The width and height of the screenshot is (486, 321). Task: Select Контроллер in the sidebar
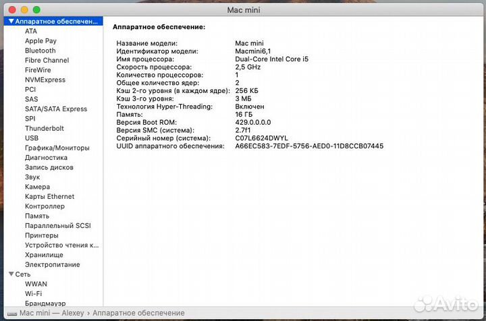(45, 206)
